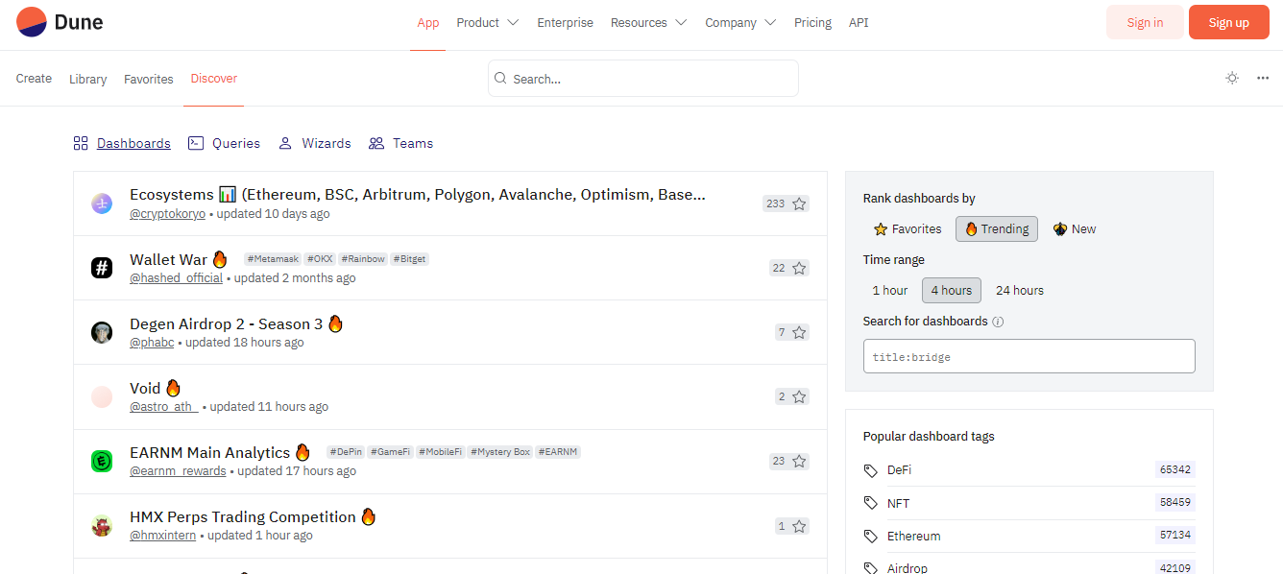
Task: Click the earnm_rewards avatar icon
Action: 102,461
